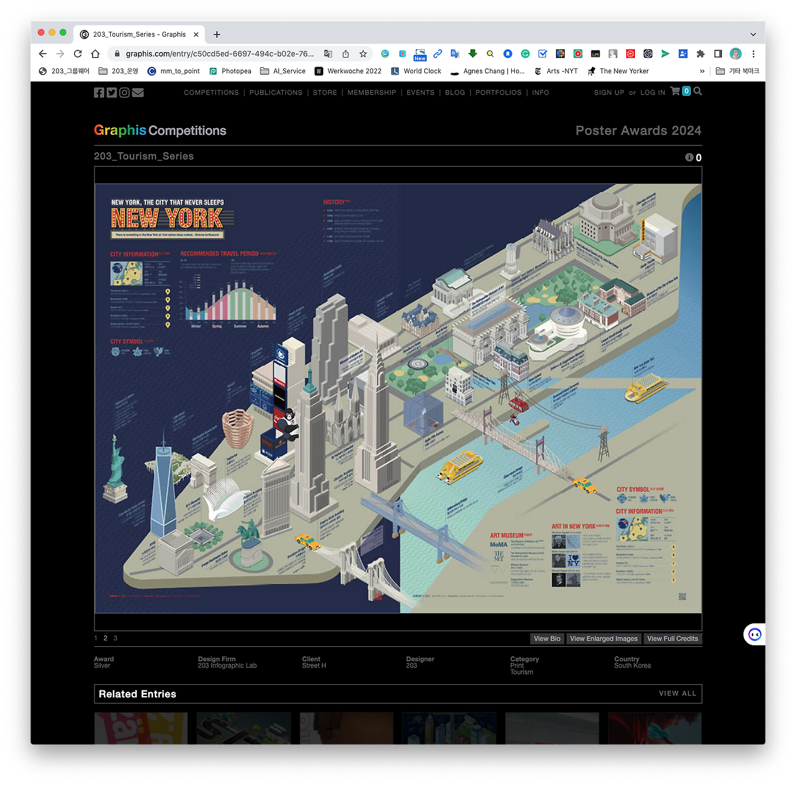This screenshot has height=785, width=796.
Task: Open the Graphis Facebook page icon
Action: click(x=99, y=92)
